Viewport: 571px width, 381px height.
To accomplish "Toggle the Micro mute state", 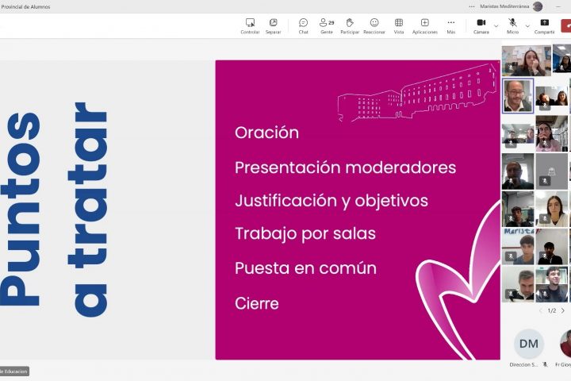I will click(x=512, y=23).
